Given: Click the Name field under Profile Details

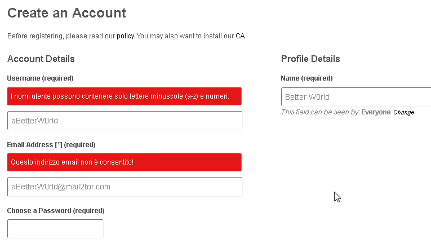Looking at the screenshot, I should 356,97.
